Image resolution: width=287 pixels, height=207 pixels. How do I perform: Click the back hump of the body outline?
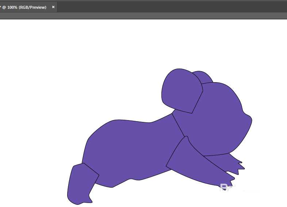117,120
